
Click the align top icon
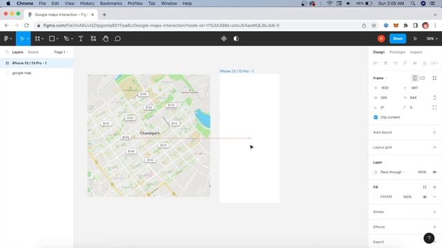tap(405, 63)
